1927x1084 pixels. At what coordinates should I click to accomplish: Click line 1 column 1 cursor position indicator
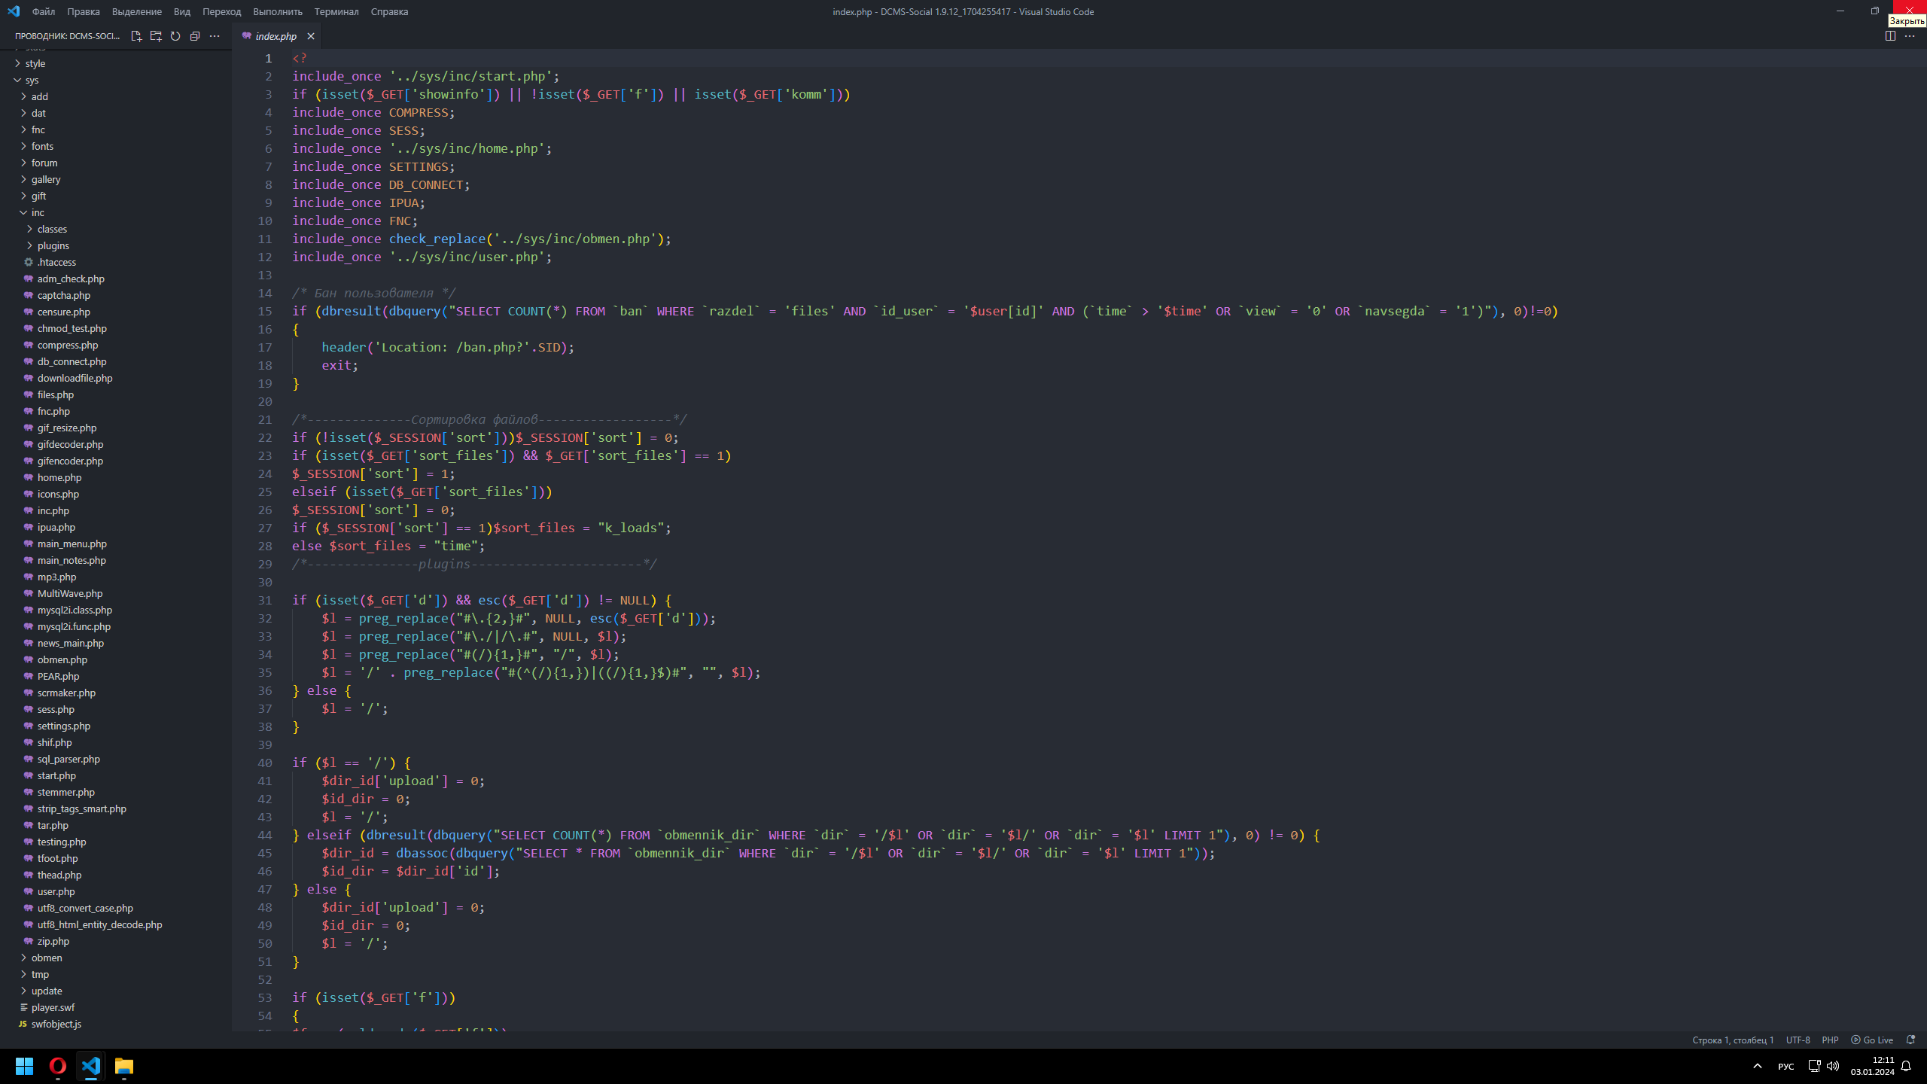(x=1733, y=1040)
